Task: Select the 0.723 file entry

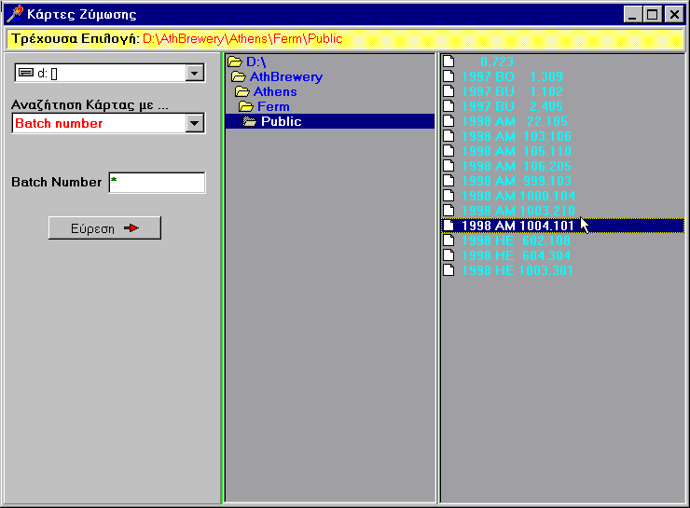Action: click(496, 62)
